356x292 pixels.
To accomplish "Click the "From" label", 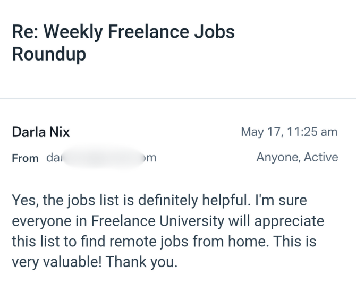I will (x=25, y=158).
